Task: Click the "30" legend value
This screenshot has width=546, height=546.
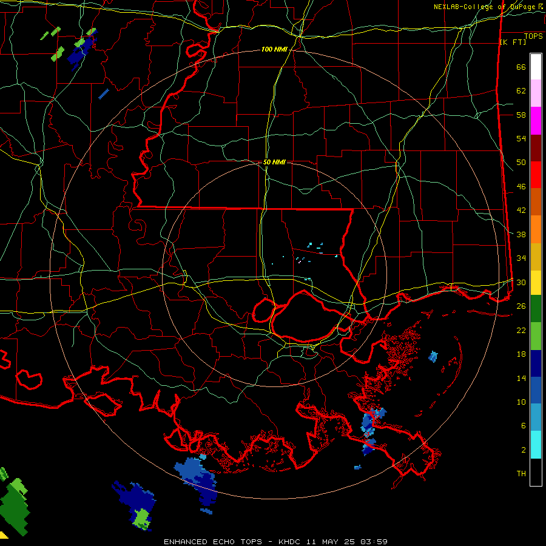Action: [x=521, y=282]
